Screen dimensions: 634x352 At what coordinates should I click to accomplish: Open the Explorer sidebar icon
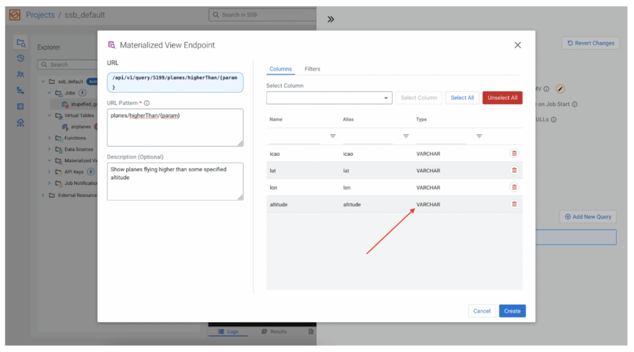(x=20, y=43)
